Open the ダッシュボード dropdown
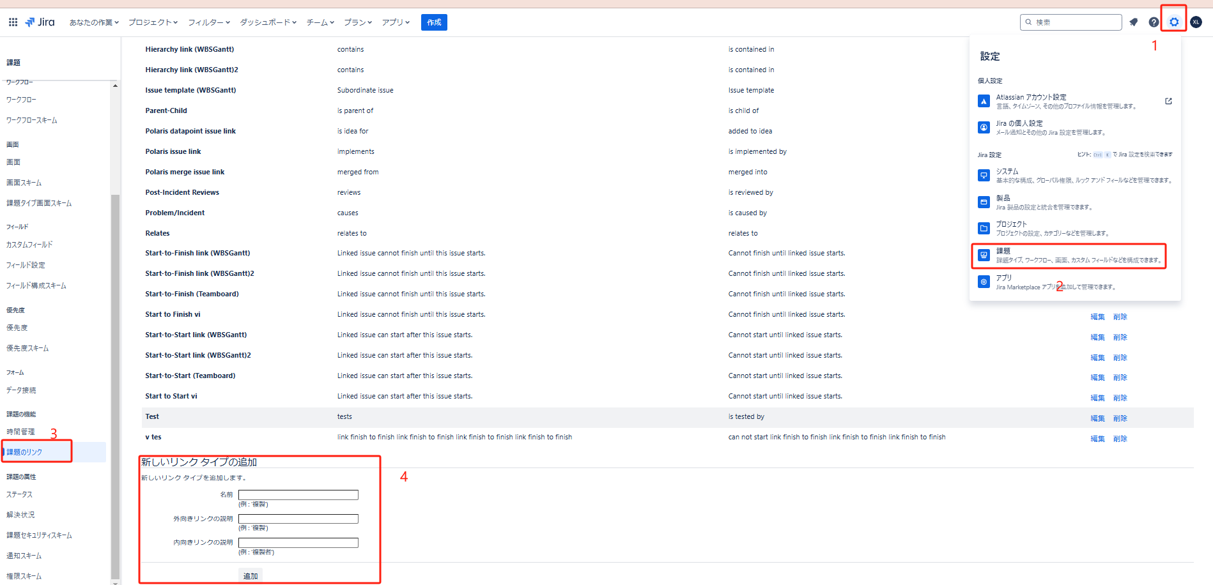This screenshot has width=1213, height=585. [x=268, y=22]
